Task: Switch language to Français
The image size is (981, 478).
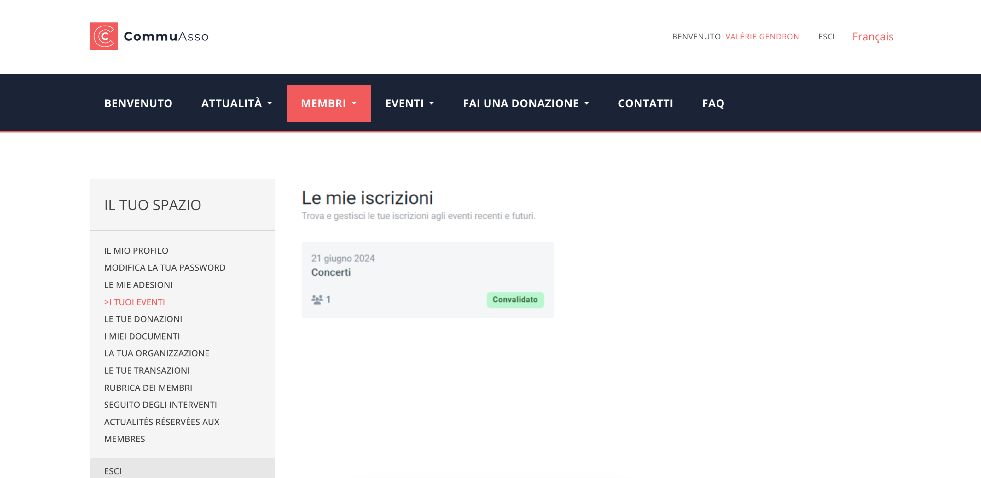Action: (x=873, y=37)
